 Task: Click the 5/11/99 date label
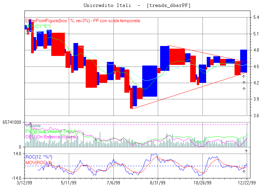[69, 183]
